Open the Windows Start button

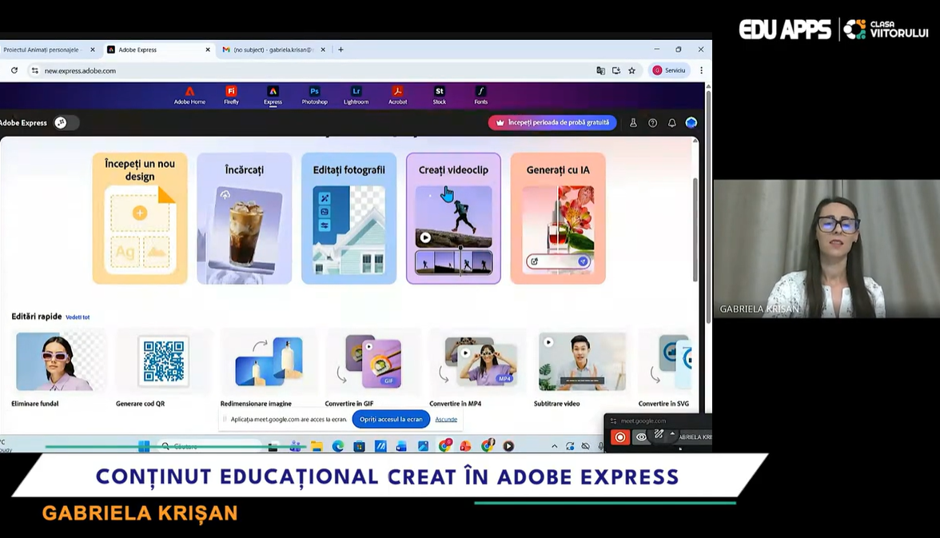(x=144, y=446)
